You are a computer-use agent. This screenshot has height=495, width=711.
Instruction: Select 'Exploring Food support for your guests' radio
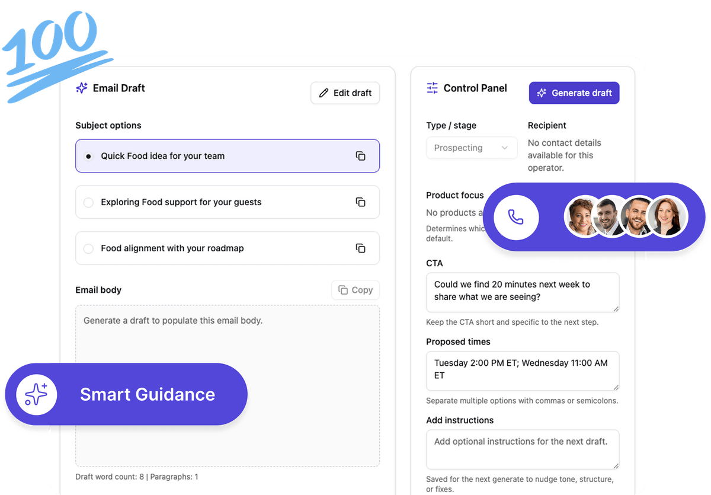coord(89,203)
